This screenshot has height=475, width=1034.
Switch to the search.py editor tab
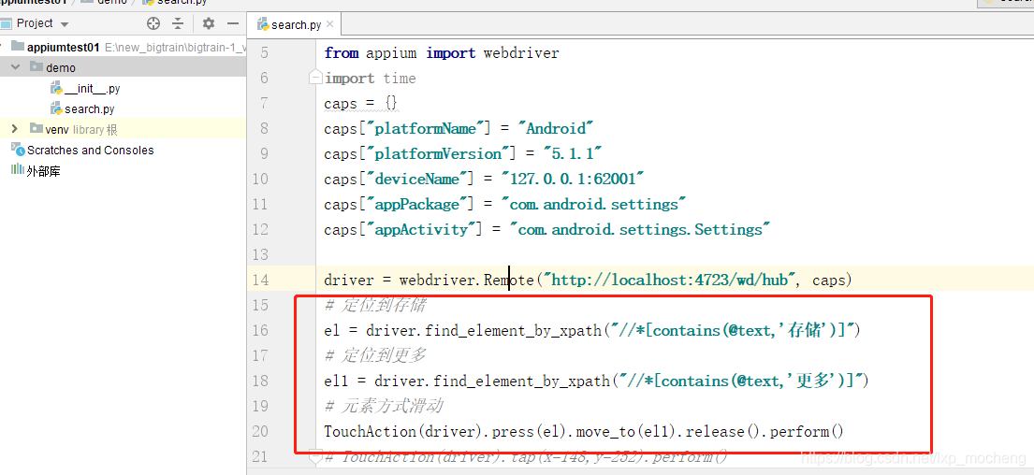tap(296, 25)
